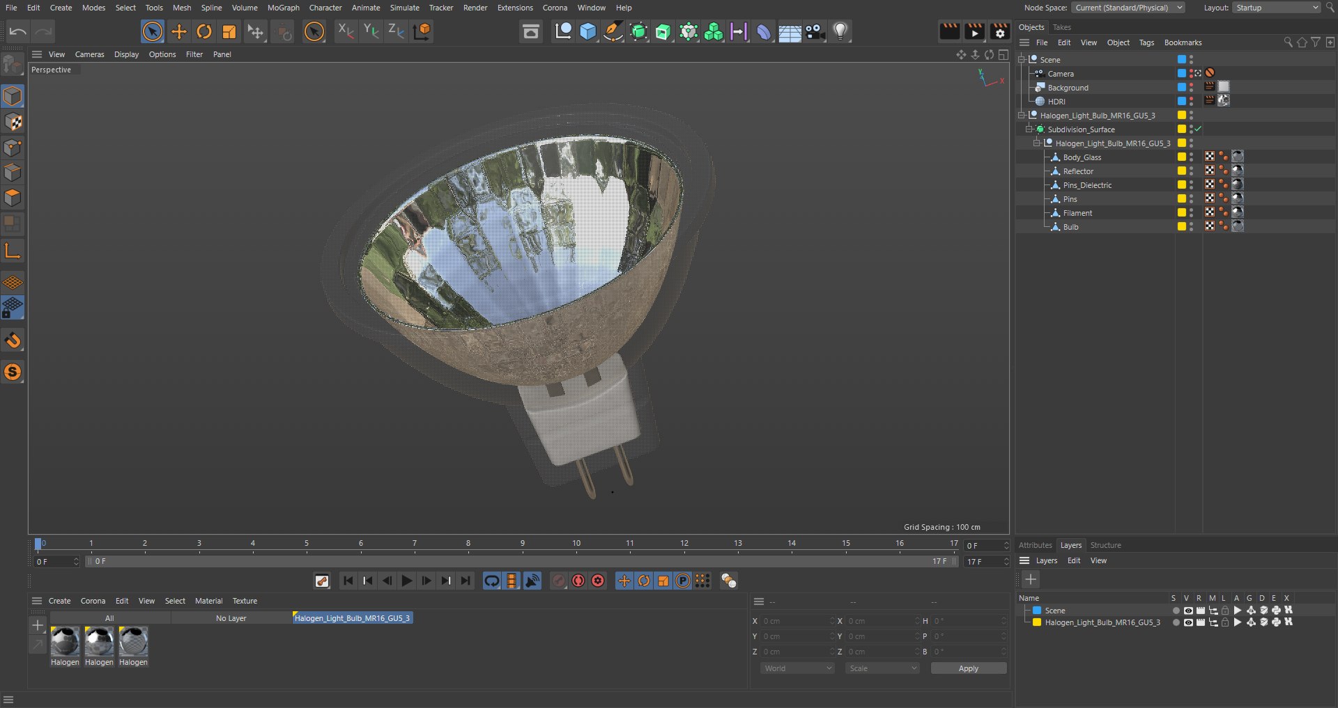Toggle the X axis lock
Image resolution: width=1338 pixels, height=708 pixels.
click(345, 31)
